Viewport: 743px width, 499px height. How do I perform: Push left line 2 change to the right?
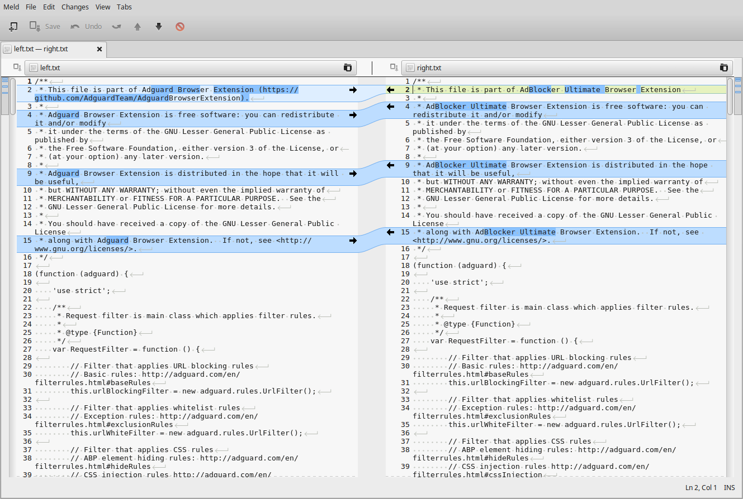[x=353, y=90]
